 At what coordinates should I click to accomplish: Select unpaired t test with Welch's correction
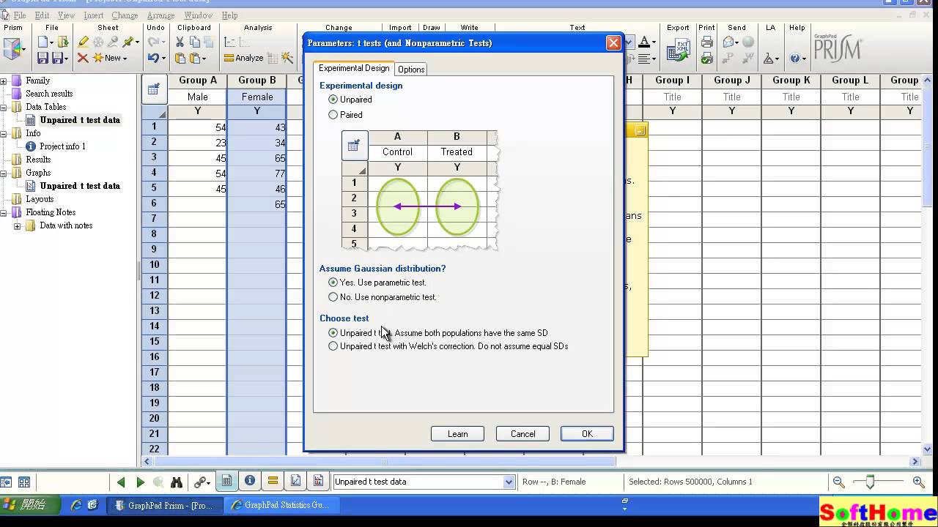(x=333, y=346)
